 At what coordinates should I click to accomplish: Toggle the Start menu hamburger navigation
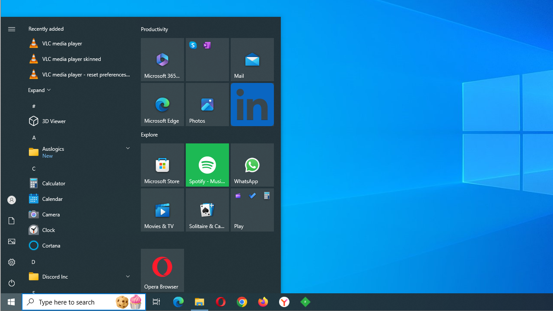12,29
